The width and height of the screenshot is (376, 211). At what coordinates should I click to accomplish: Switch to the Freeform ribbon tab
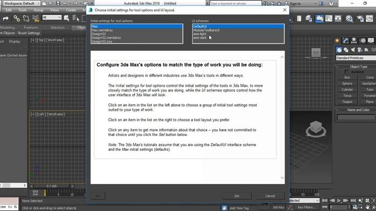[31, 28]
